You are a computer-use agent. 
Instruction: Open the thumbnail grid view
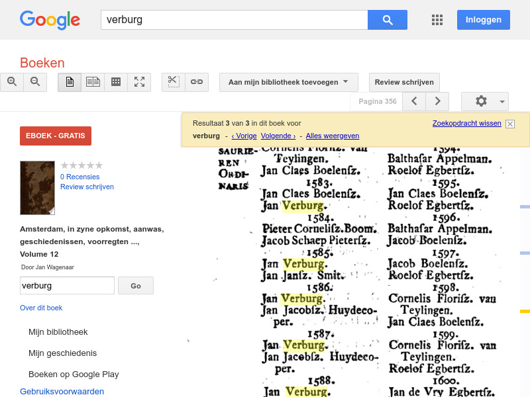(116, 82)
